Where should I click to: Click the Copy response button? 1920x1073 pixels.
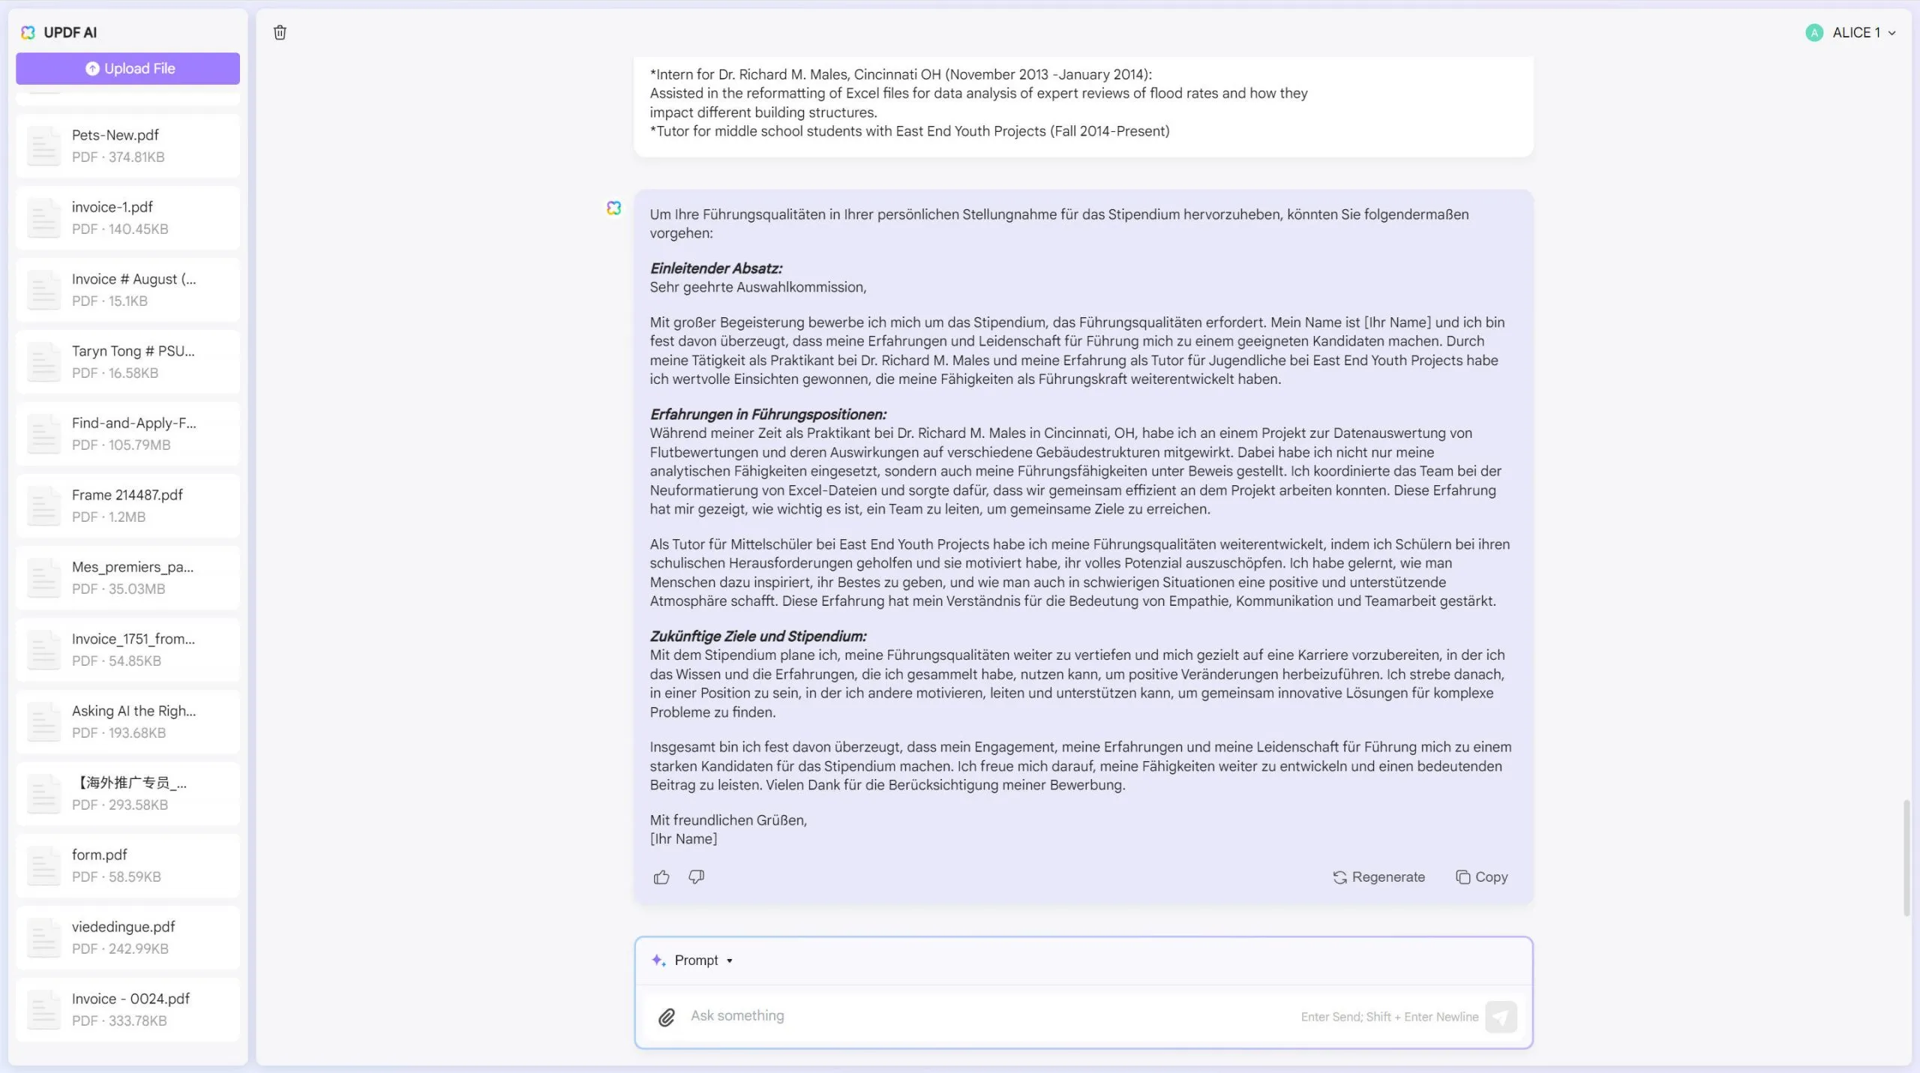1480,875
